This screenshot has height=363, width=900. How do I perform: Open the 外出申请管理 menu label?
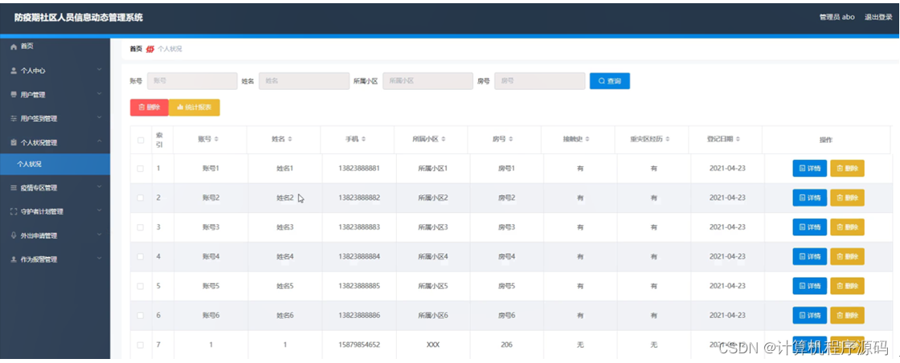(39, 235)
